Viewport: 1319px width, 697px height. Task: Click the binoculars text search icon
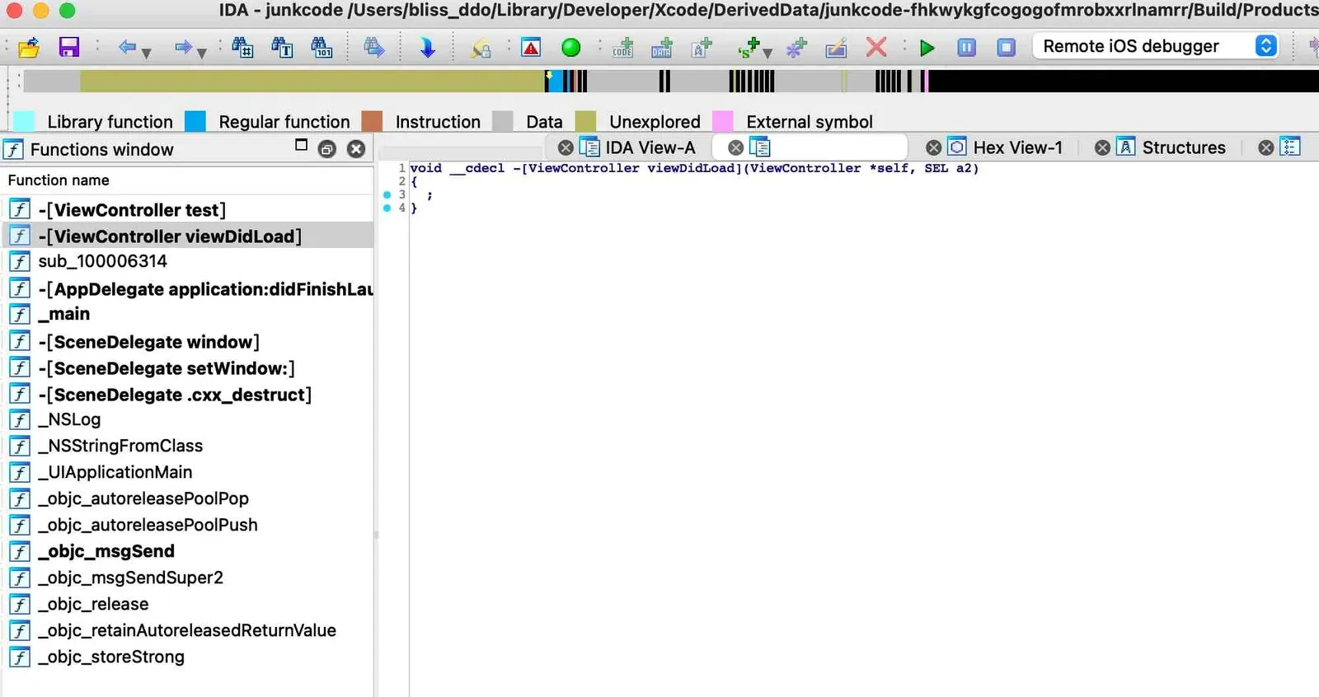click(x=282, y=47)
